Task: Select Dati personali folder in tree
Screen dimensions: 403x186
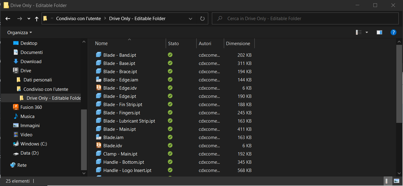Action: coord(38,80)
